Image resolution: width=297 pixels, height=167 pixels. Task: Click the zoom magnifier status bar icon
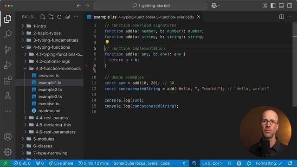(194, 163)
